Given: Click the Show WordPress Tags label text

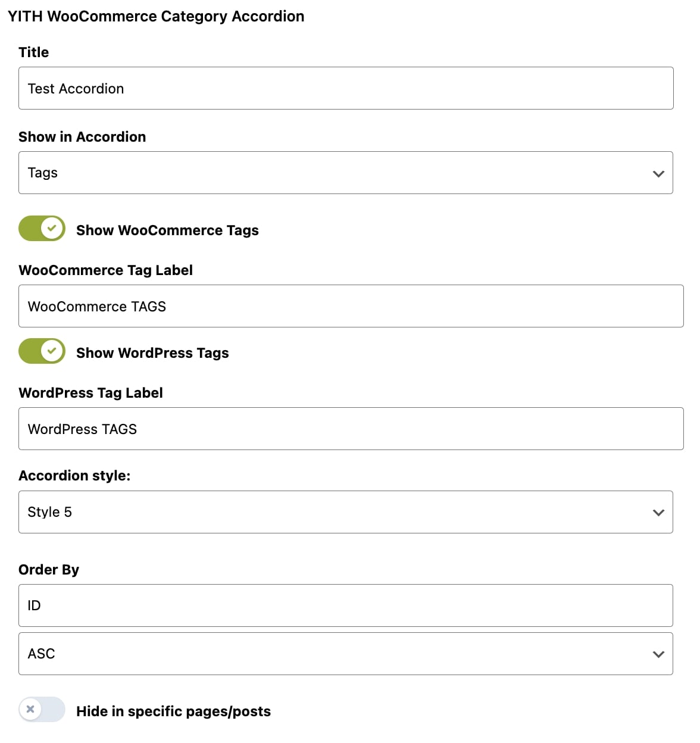Looking at the screenshot, I should tap(152, 353).
